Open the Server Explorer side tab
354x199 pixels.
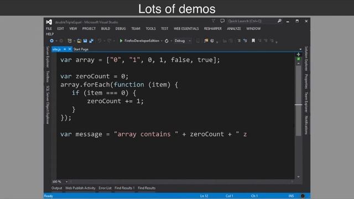[x=48, y=57]
